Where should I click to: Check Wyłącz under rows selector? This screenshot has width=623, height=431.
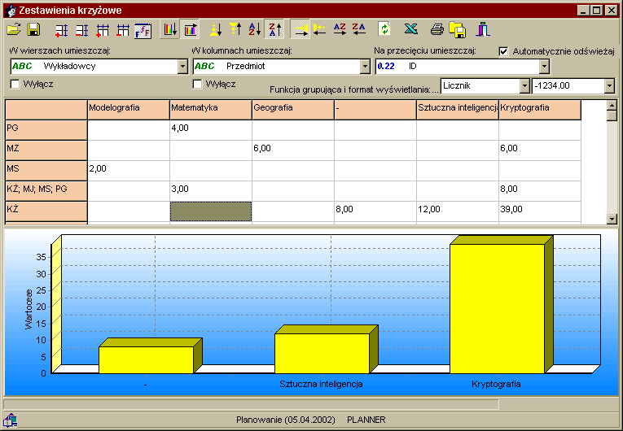point(15,84)
